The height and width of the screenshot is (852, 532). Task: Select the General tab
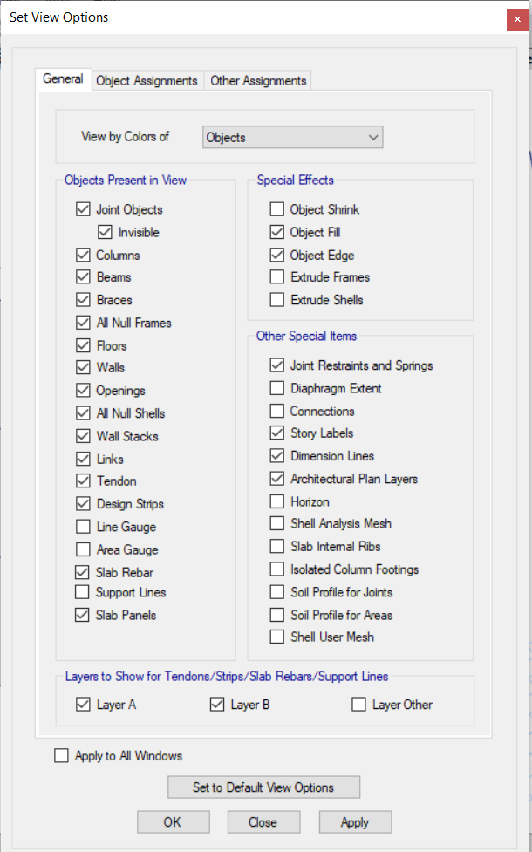[x=63, y=78]
